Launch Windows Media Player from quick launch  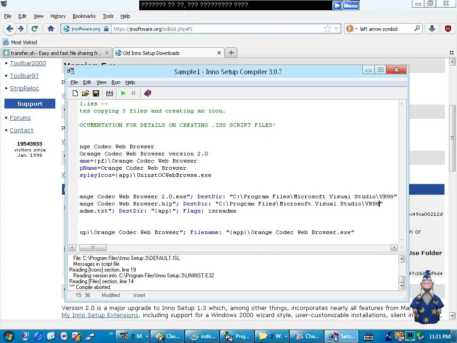[63, 336]
